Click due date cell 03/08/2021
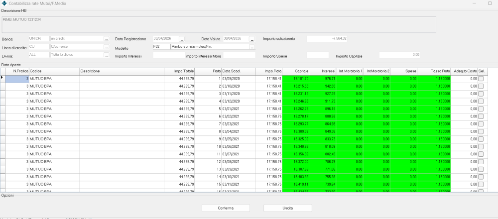 pos(238,162)
